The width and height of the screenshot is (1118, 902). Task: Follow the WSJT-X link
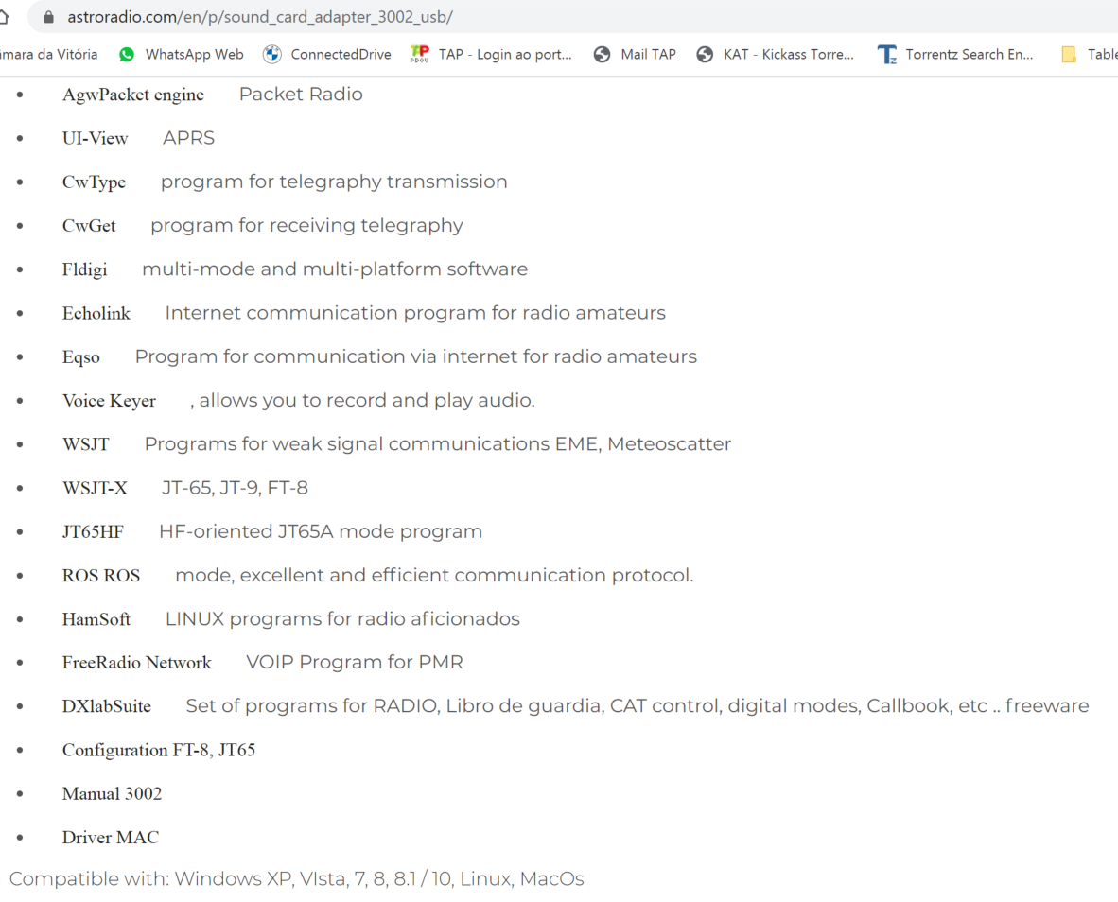(95, 488)
